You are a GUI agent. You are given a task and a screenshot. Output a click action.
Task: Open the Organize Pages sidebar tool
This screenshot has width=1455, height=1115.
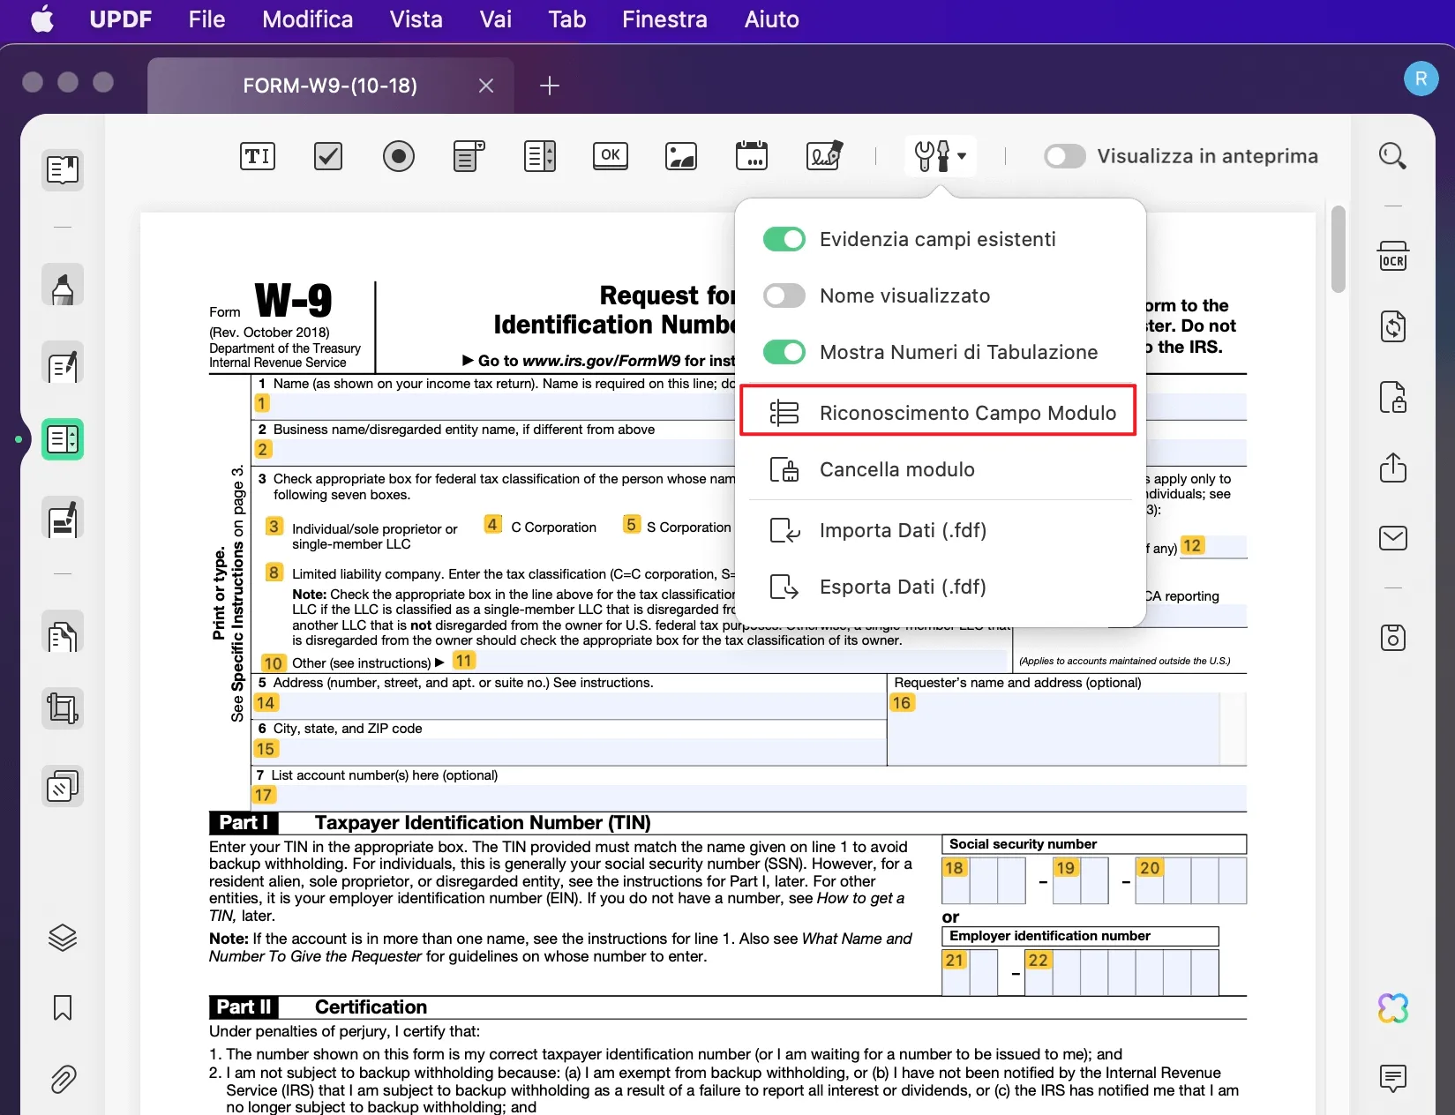pos(63,632)
